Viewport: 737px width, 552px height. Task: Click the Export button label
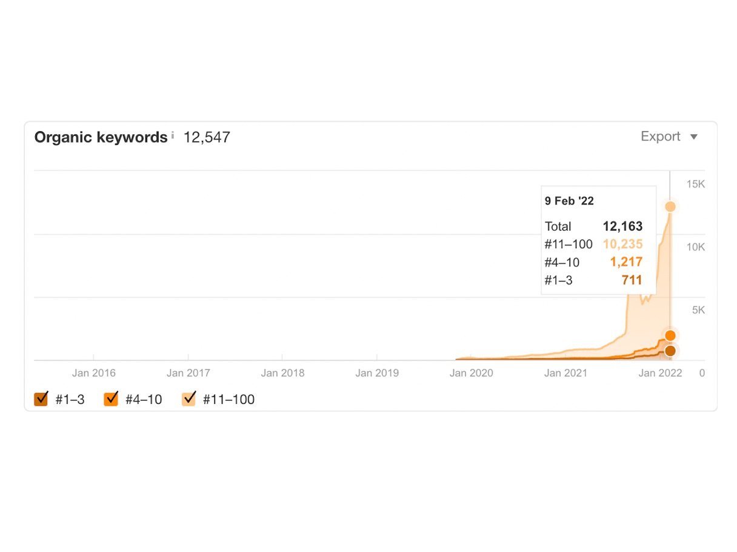(661, 136)
